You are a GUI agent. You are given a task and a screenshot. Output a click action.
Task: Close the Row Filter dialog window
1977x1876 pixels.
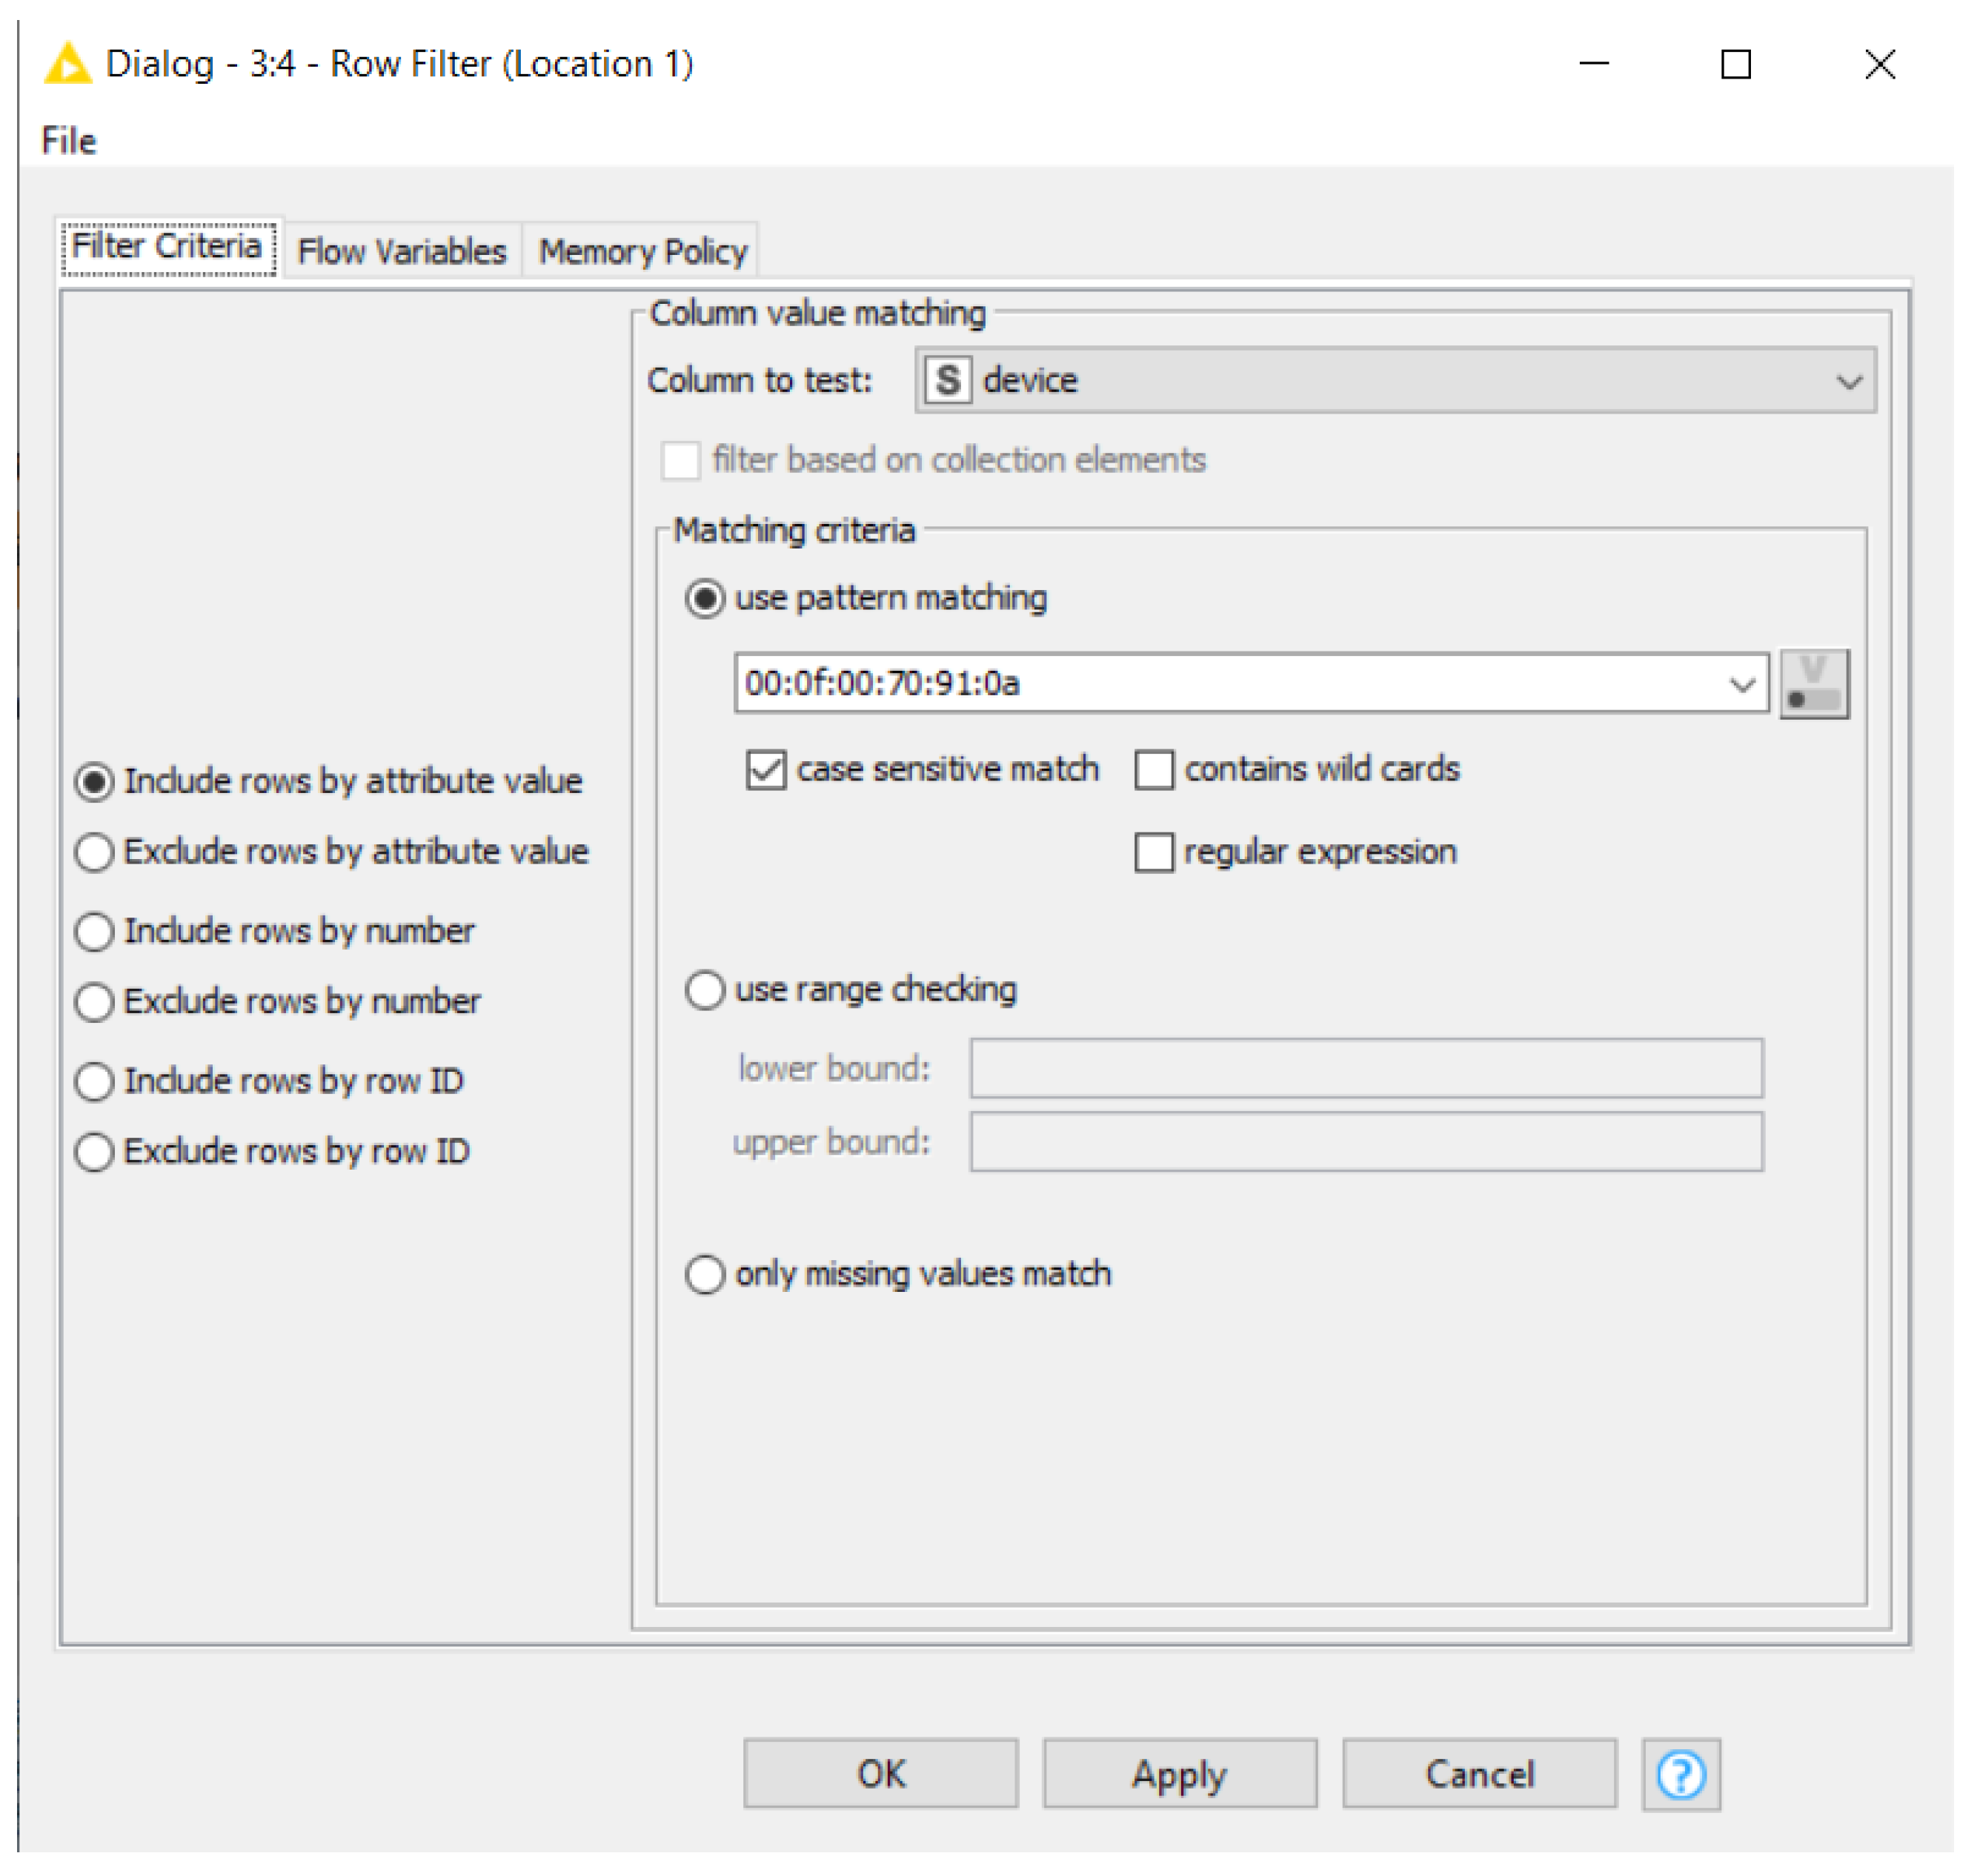[x=1879, y=65]
